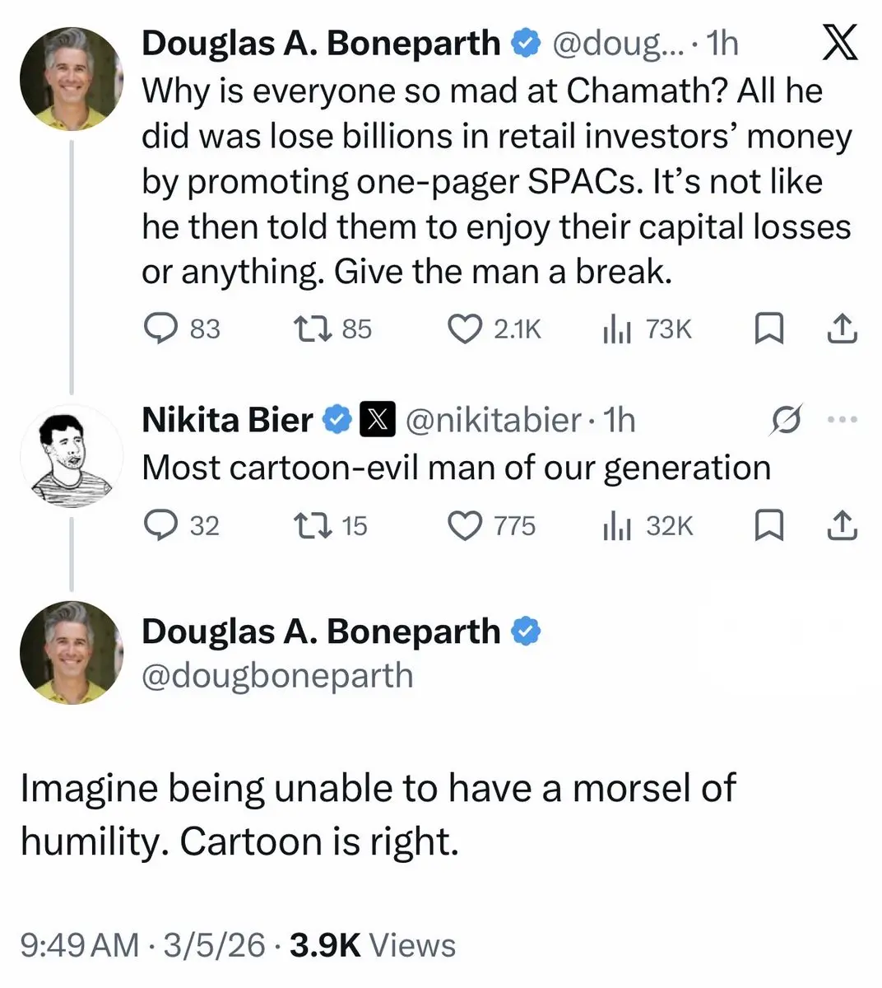Screen dimensions: 882x988
Task: View analytics showing 32K views
Action: pos(617,525)
